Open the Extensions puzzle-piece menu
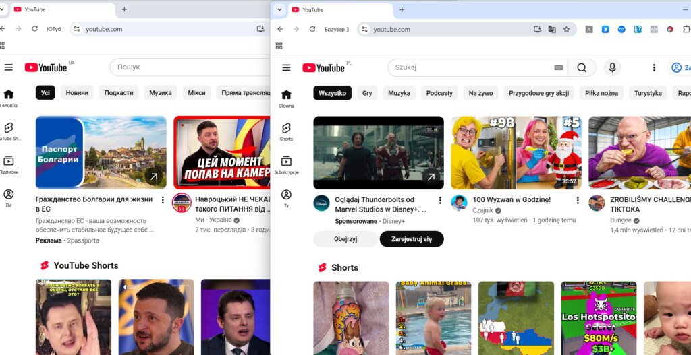The width and height of the screenshot is (691, 355). pyautogui.click(x=686, y=30)
